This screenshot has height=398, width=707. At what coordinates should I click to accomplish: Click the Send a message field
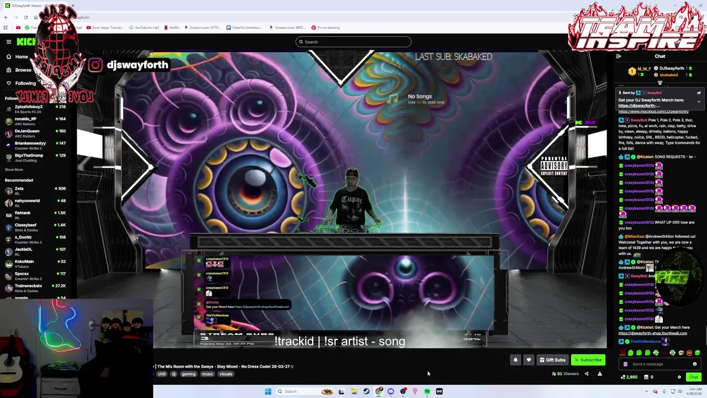pos(660,364)
